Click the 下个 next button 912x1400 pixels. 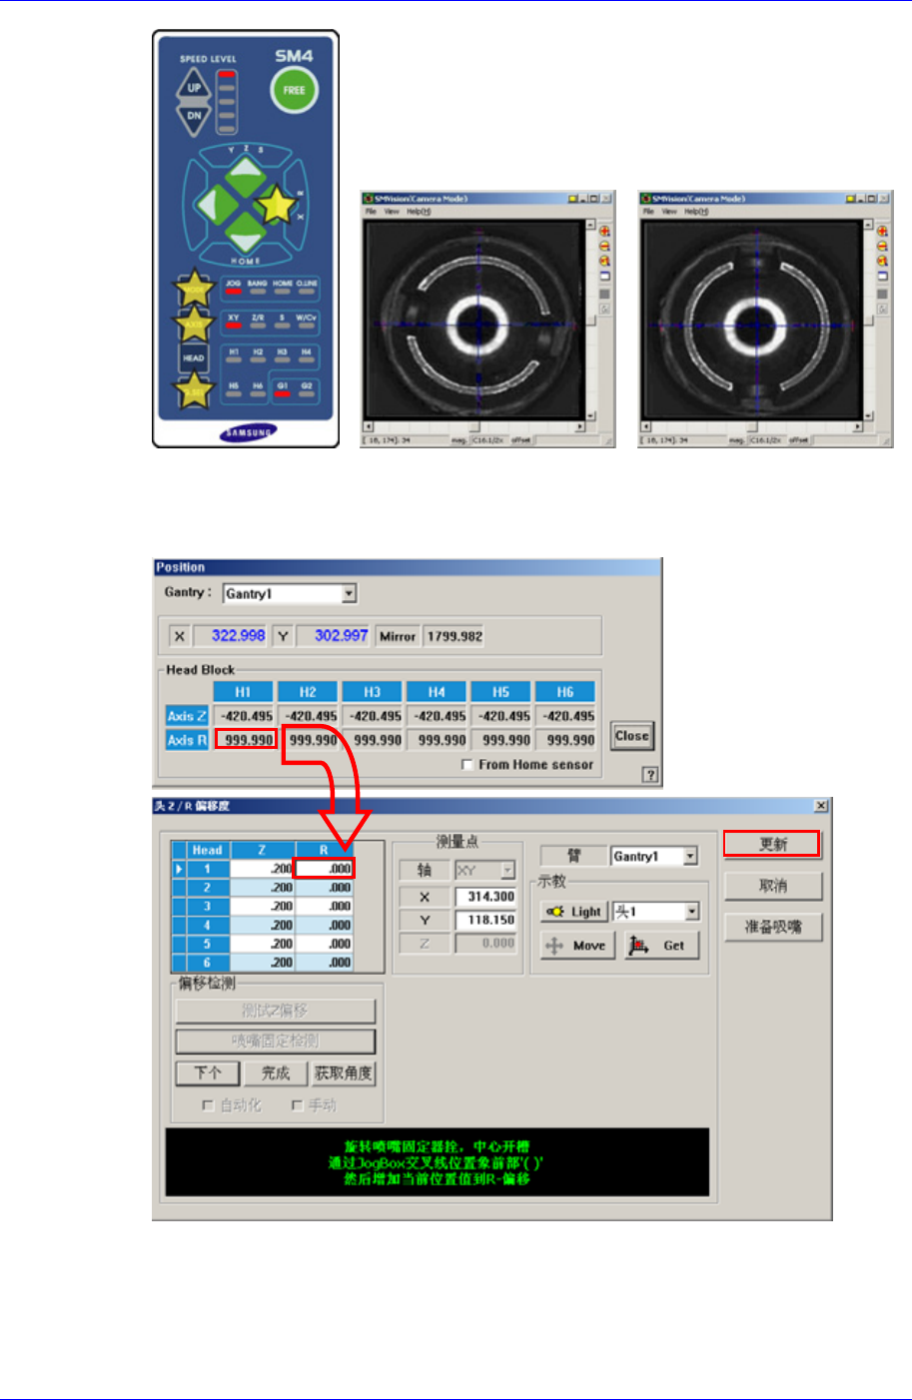pos(208,1073)
